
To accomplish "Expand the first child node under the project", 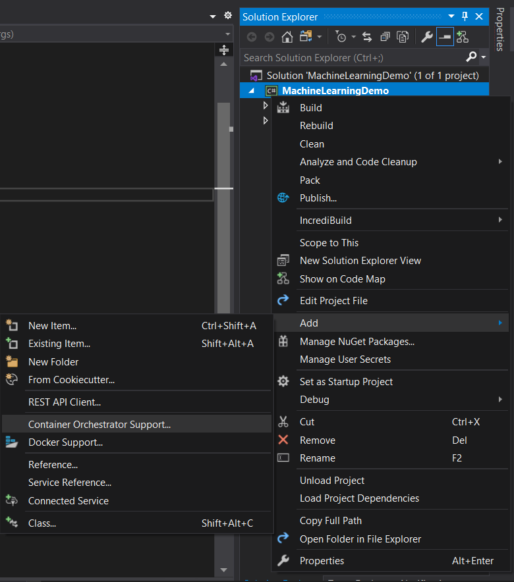I will coord(265,105).
